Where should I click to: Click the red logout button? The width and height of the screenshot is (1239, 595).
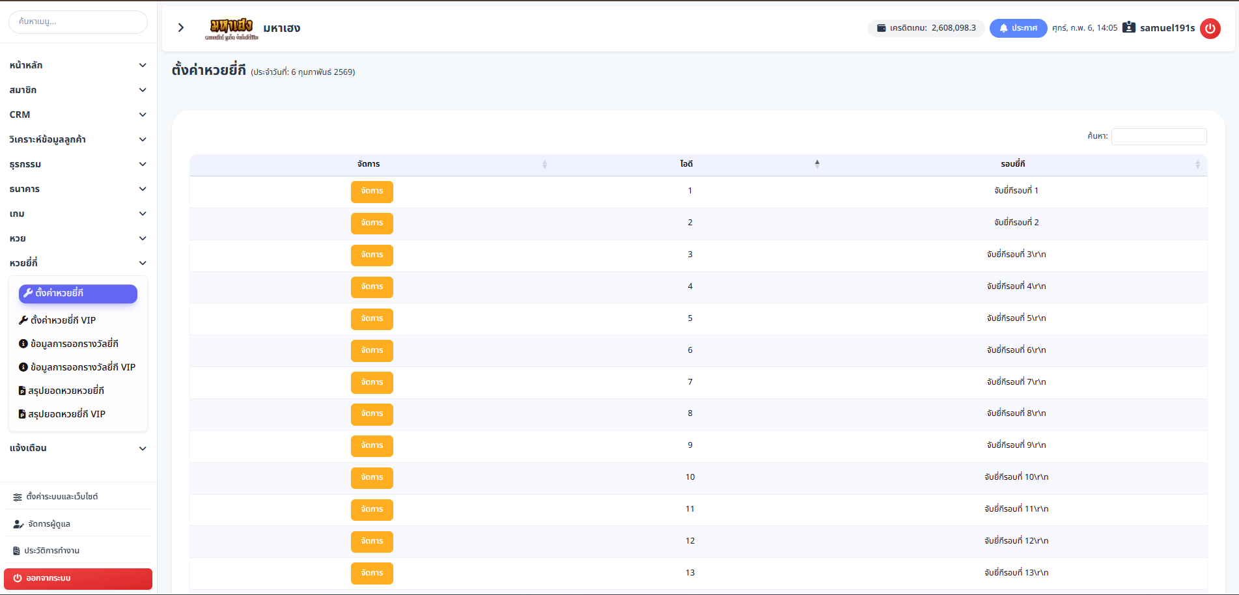78,578
